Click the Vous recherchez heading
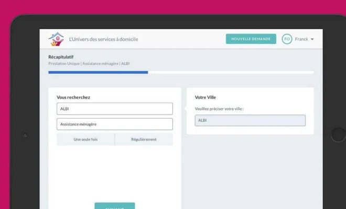Viewport: 346px width, 209px height. tap(73, 97)
